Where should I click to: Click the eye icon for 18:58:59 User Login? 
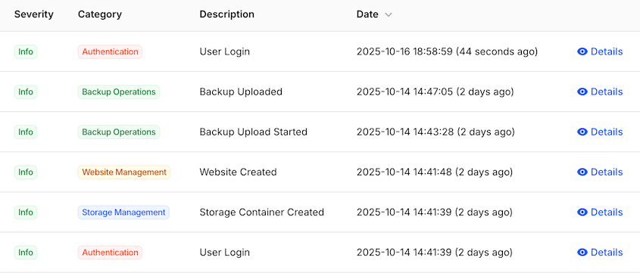click(582, 51)
